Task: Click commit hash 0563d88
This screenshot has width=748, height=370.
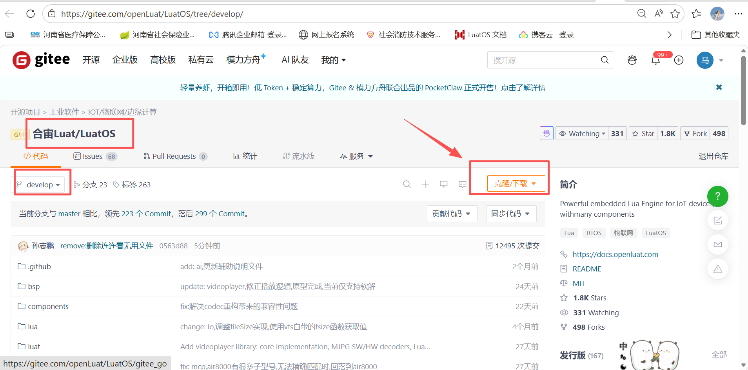Action: point(173,246)
